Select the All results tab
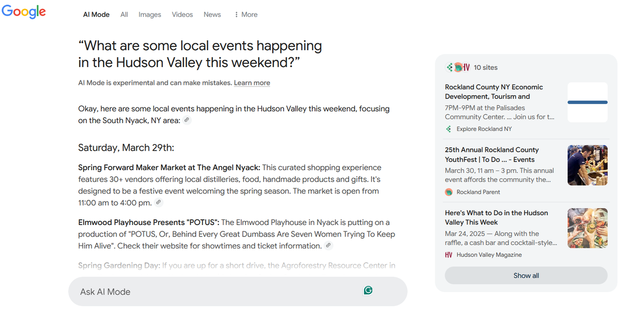Screen dimensions: 628x314 pyautogui.click(x=124, y=15)
